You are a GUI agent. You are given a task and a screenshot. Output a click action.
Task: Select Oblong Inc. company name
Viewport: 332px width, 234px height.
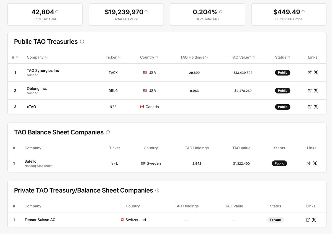[x=37, y=89]
